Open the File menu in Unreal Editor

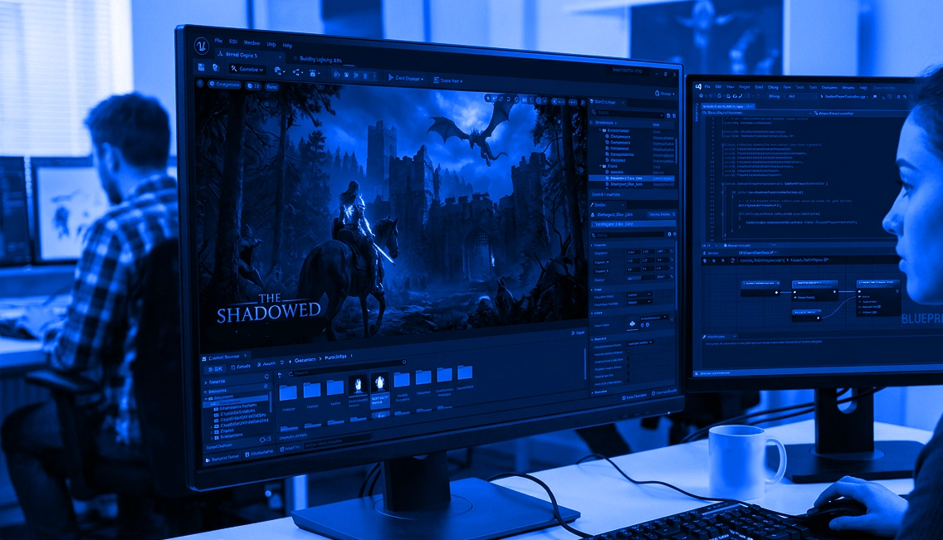pos(218,41)
